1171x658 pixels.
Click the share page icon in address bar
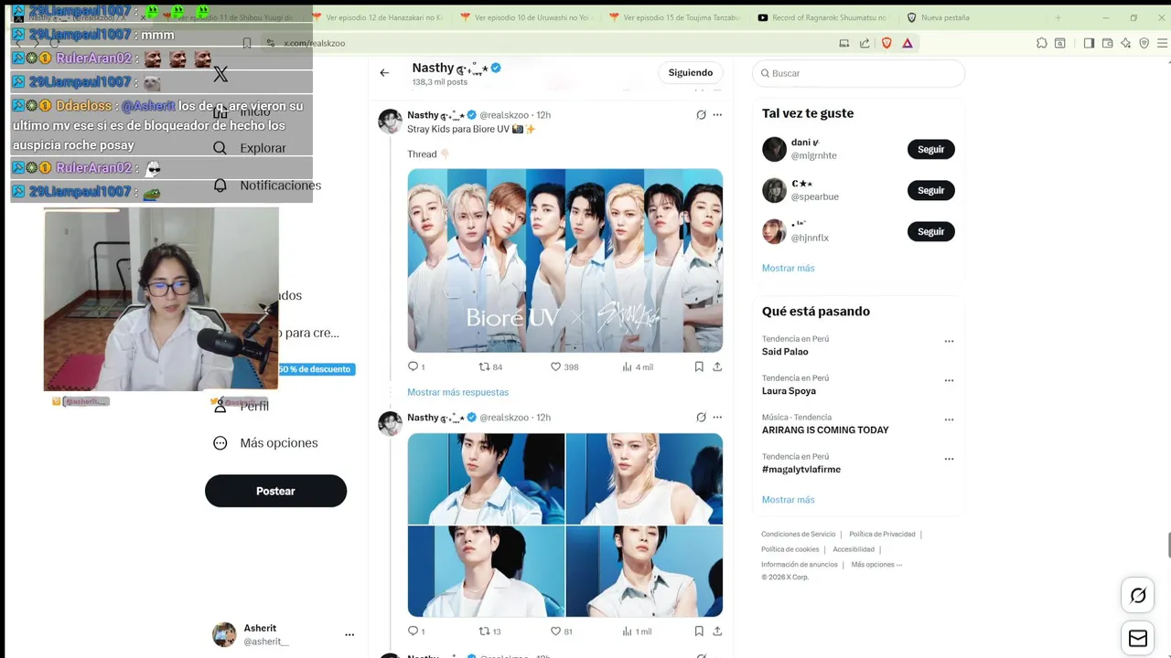(865, 43)
